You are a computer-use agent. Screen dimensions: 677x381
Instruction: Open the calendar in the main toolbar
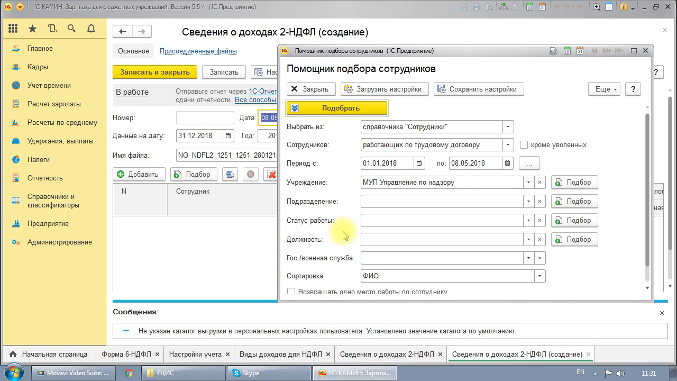pos(542,7)
